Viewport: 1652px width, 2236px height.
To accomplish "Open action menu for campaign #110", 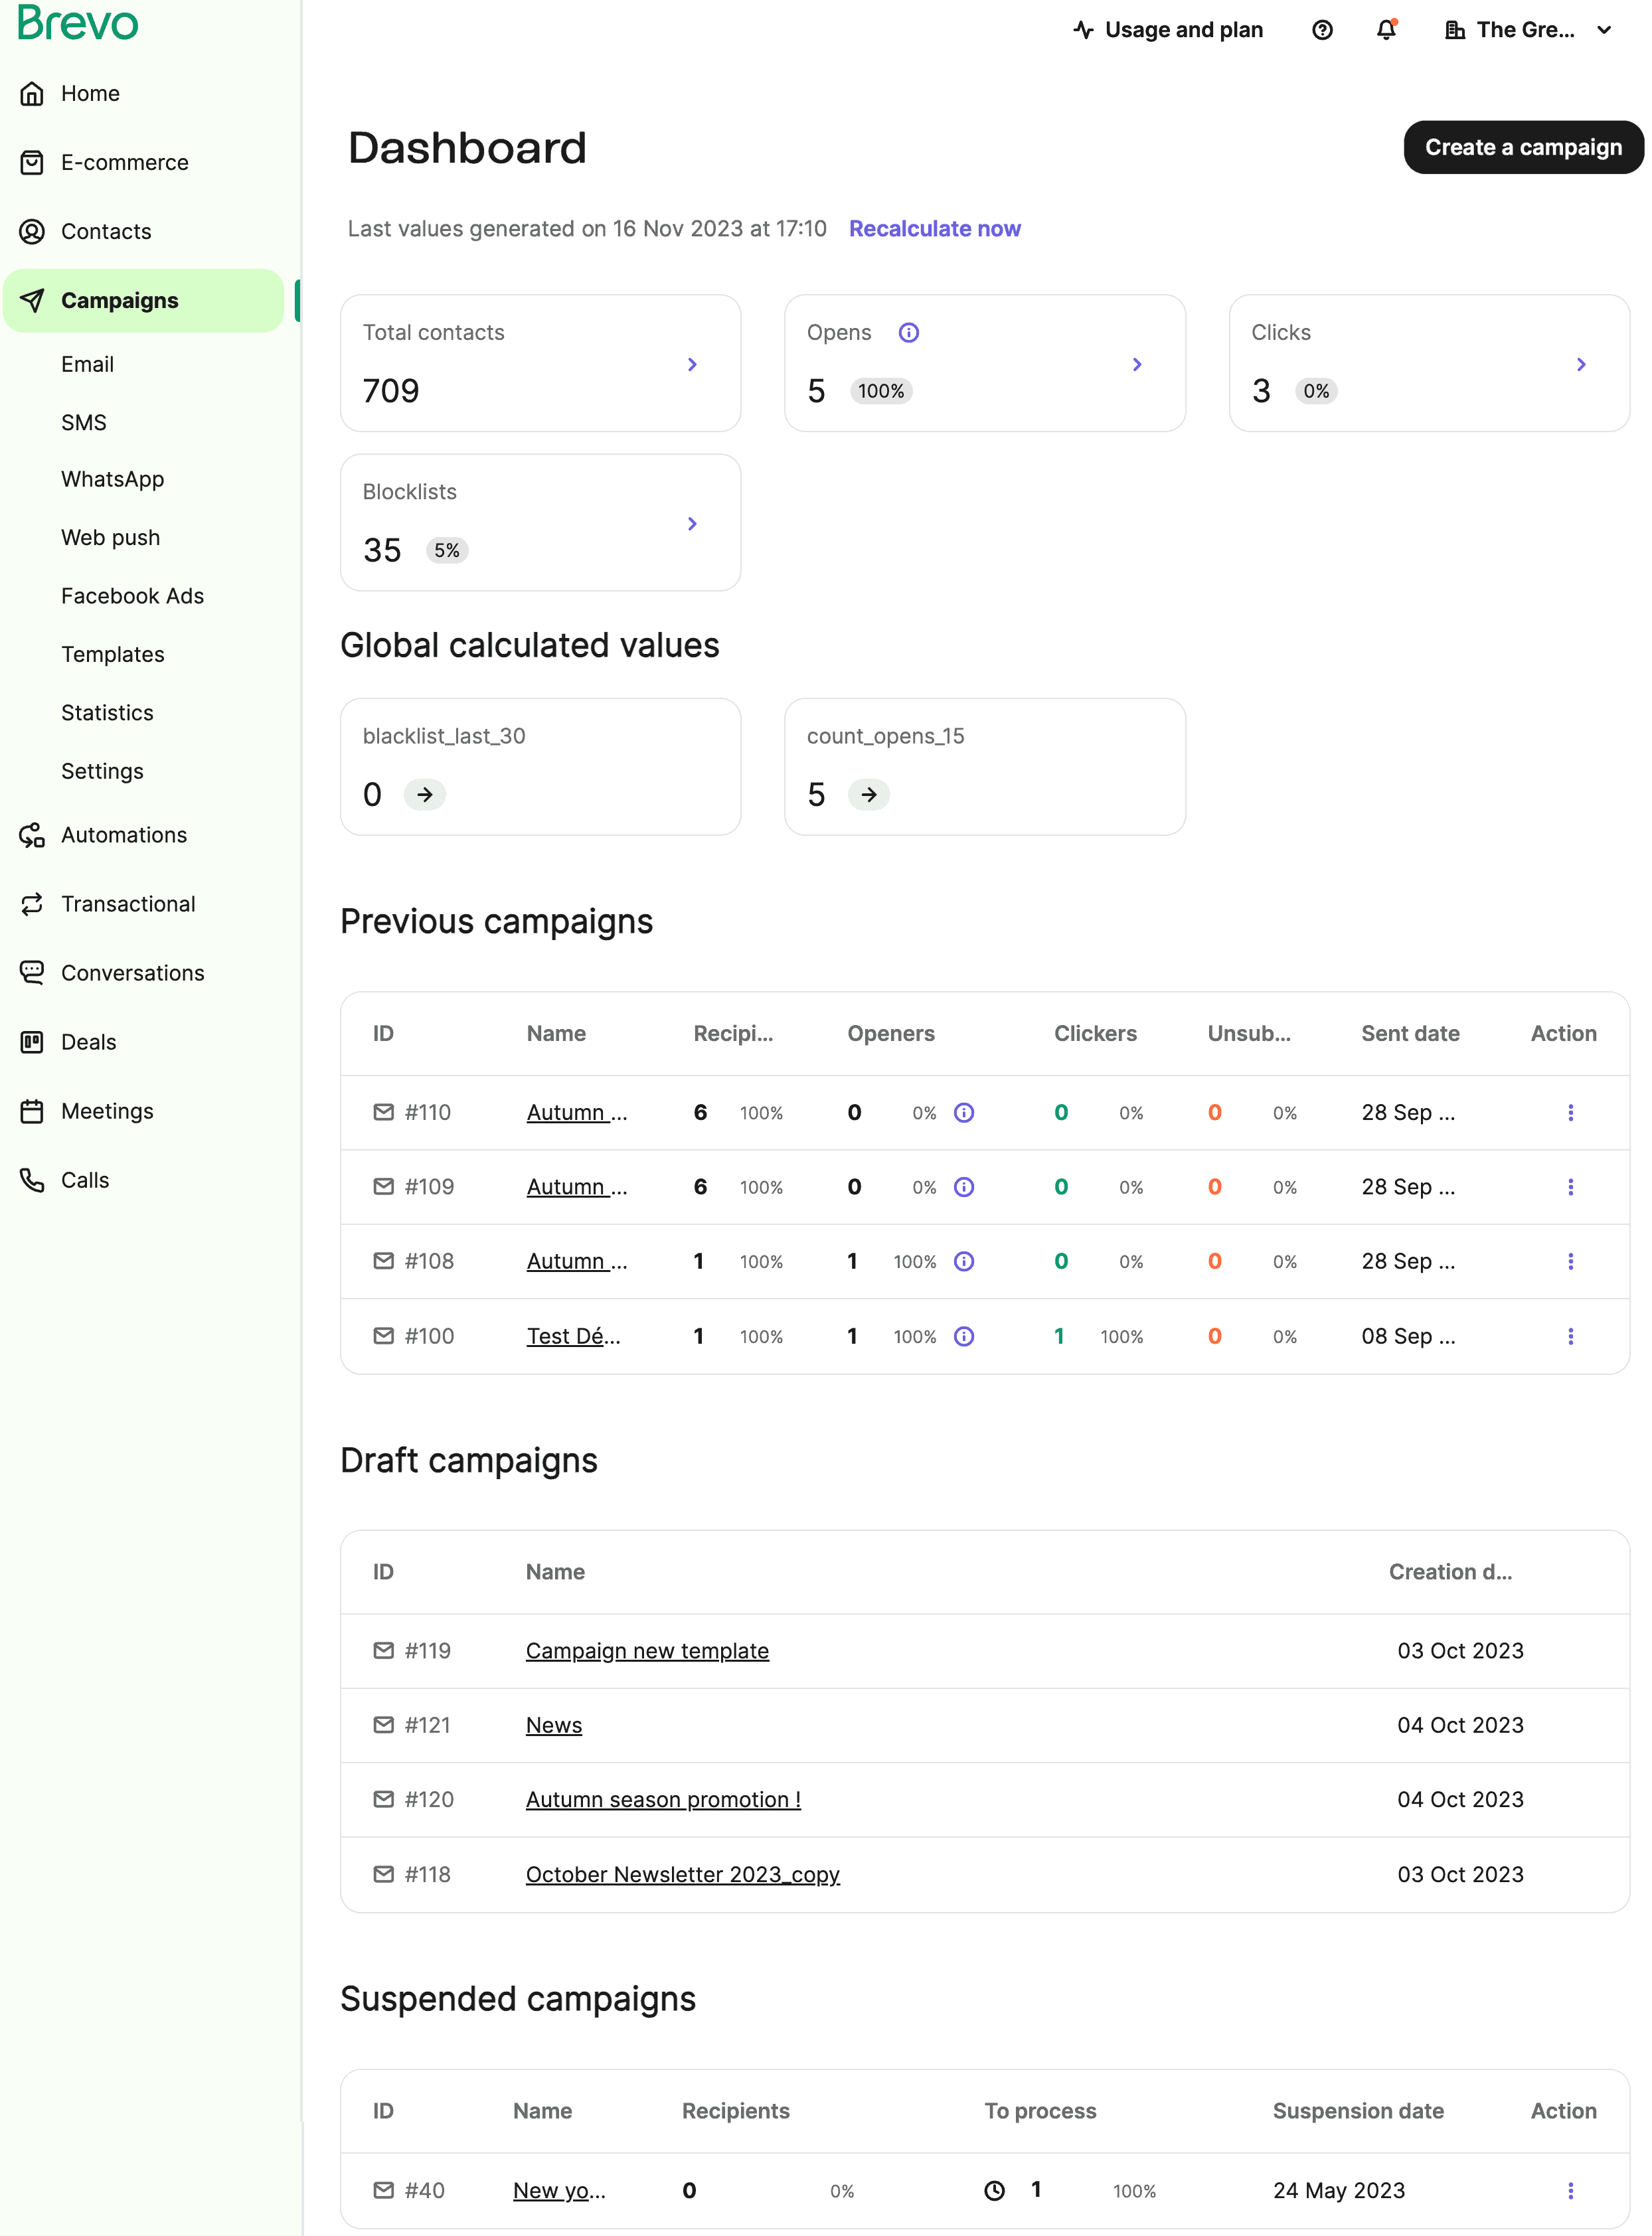I will coord(1570,1113).
